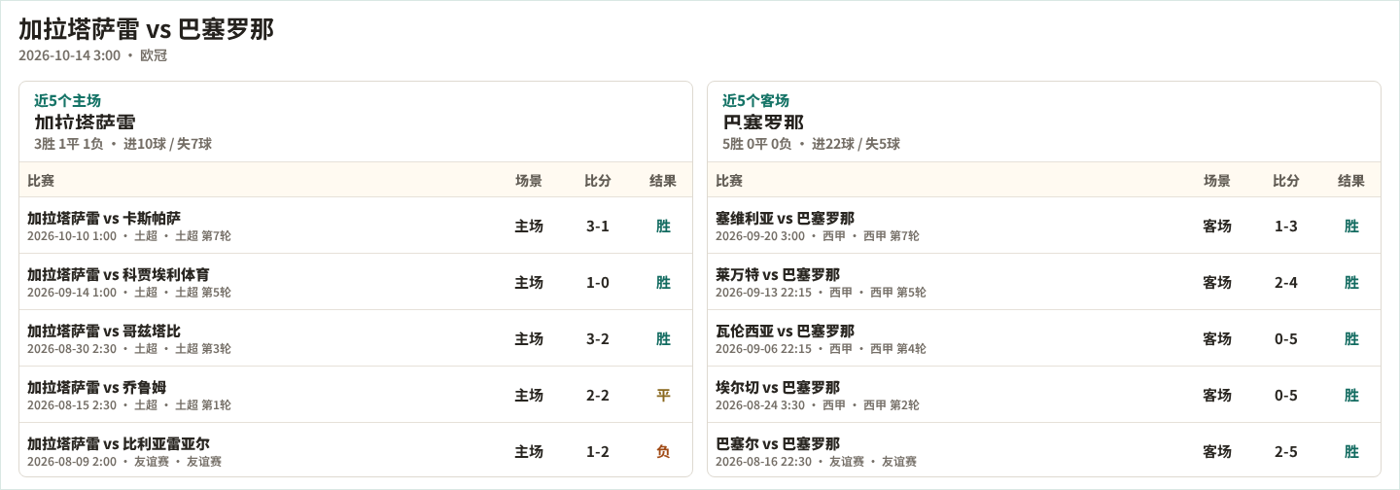The height and width of the screenshot is (490, 1400).
Task: Click the page title 加拉塔萨雷 vs 巴塞罗那
Action: 146,29
